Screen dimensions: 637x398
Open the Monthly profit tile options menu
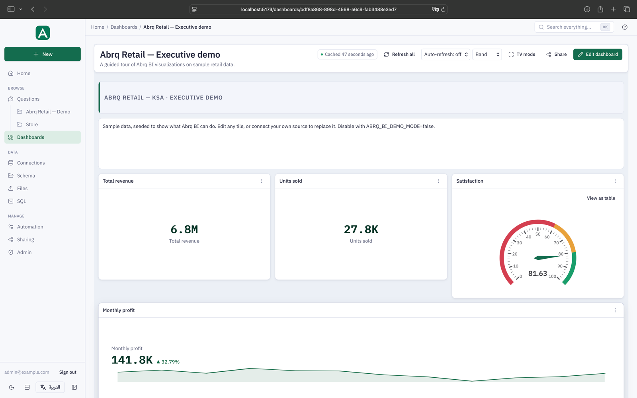(x=615, y=310)
